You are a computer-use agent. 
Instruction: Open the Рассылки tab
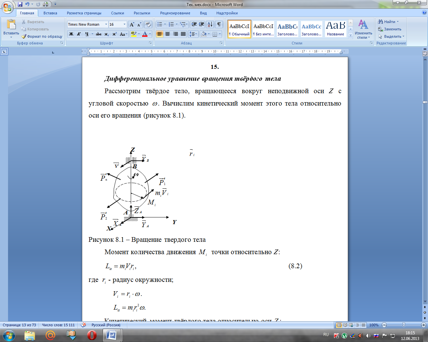(142, 13)
